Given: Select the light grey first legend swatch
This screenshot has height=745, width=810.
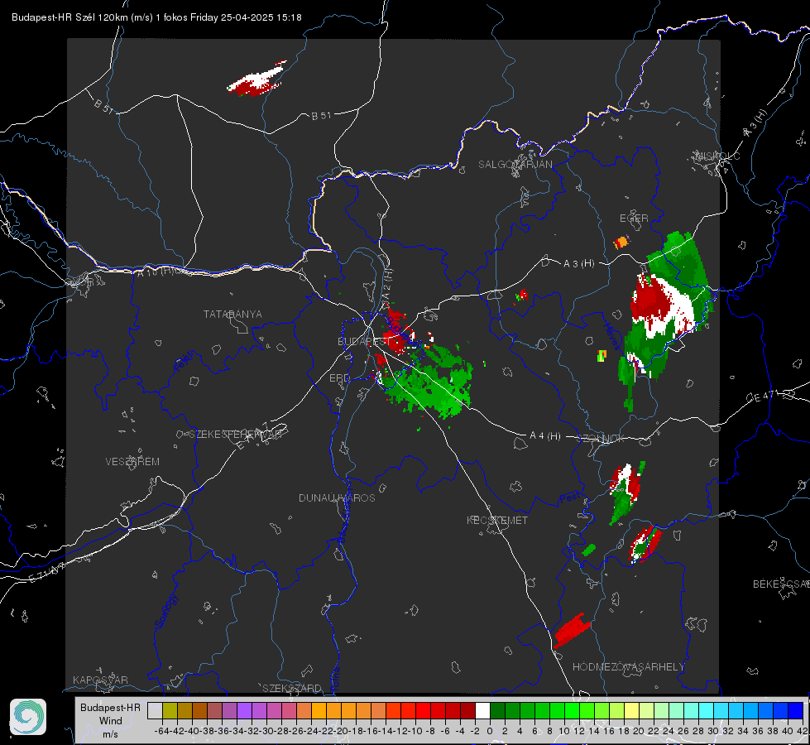Looking at the screenshot, I should coord(155,710).
